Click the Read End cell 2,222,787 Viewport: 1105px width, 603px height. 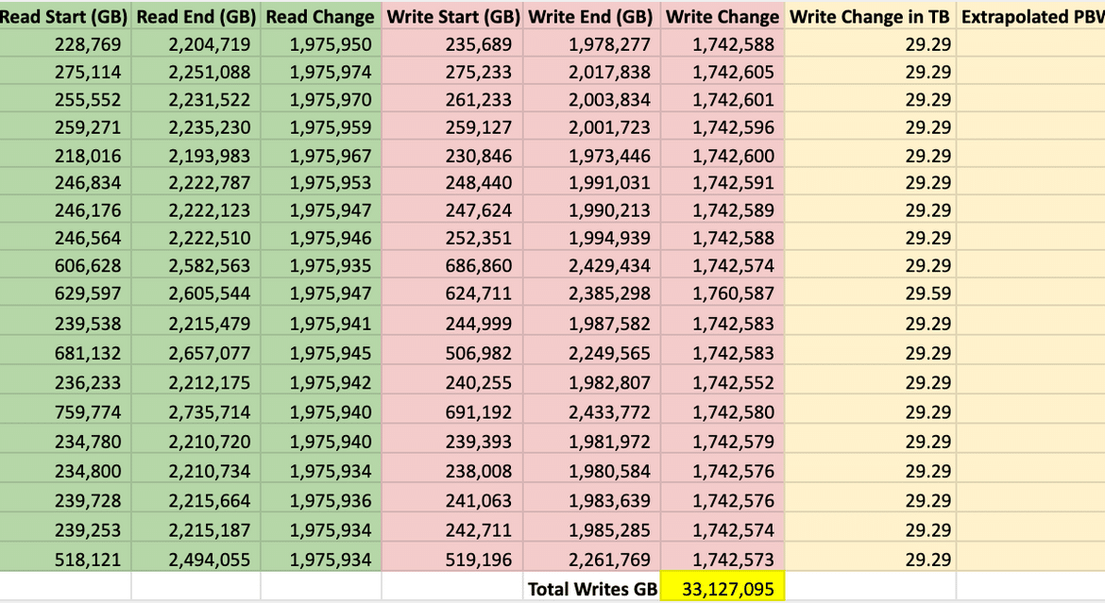[x=195, y=182]
